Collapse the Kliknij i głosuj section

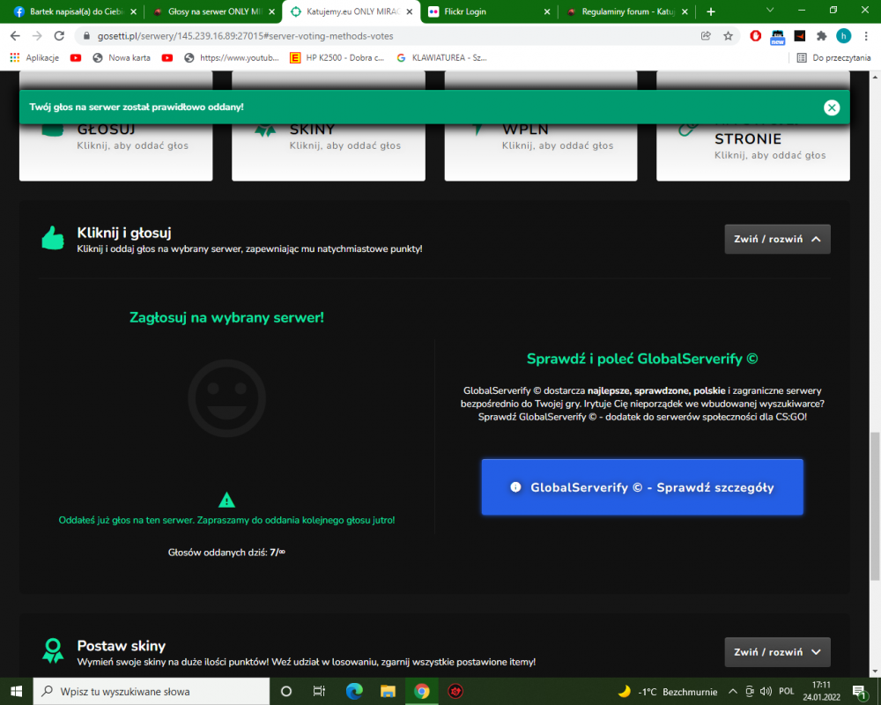coord(777,239)
